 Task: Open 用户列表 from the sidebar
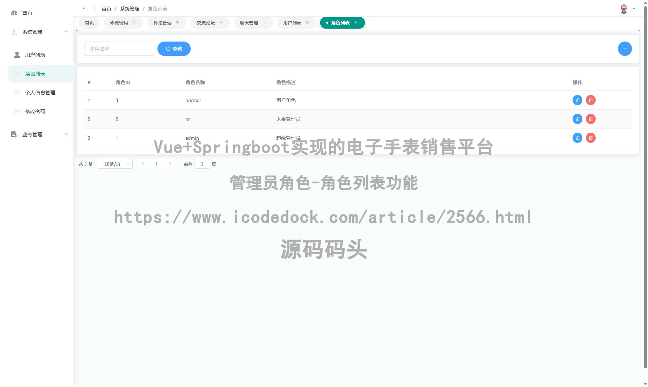pyautogui.click(x=35, y=54)
